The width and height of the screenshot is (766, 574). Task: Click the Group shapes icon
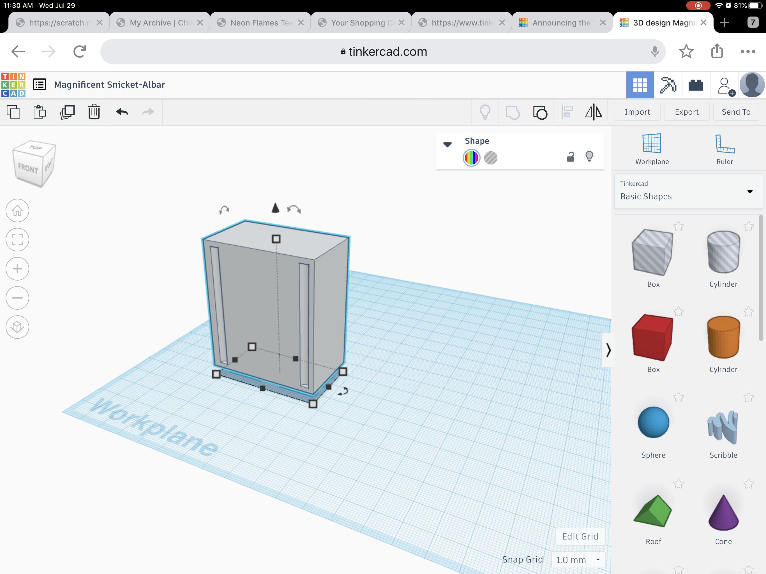(x=513, y=112)
